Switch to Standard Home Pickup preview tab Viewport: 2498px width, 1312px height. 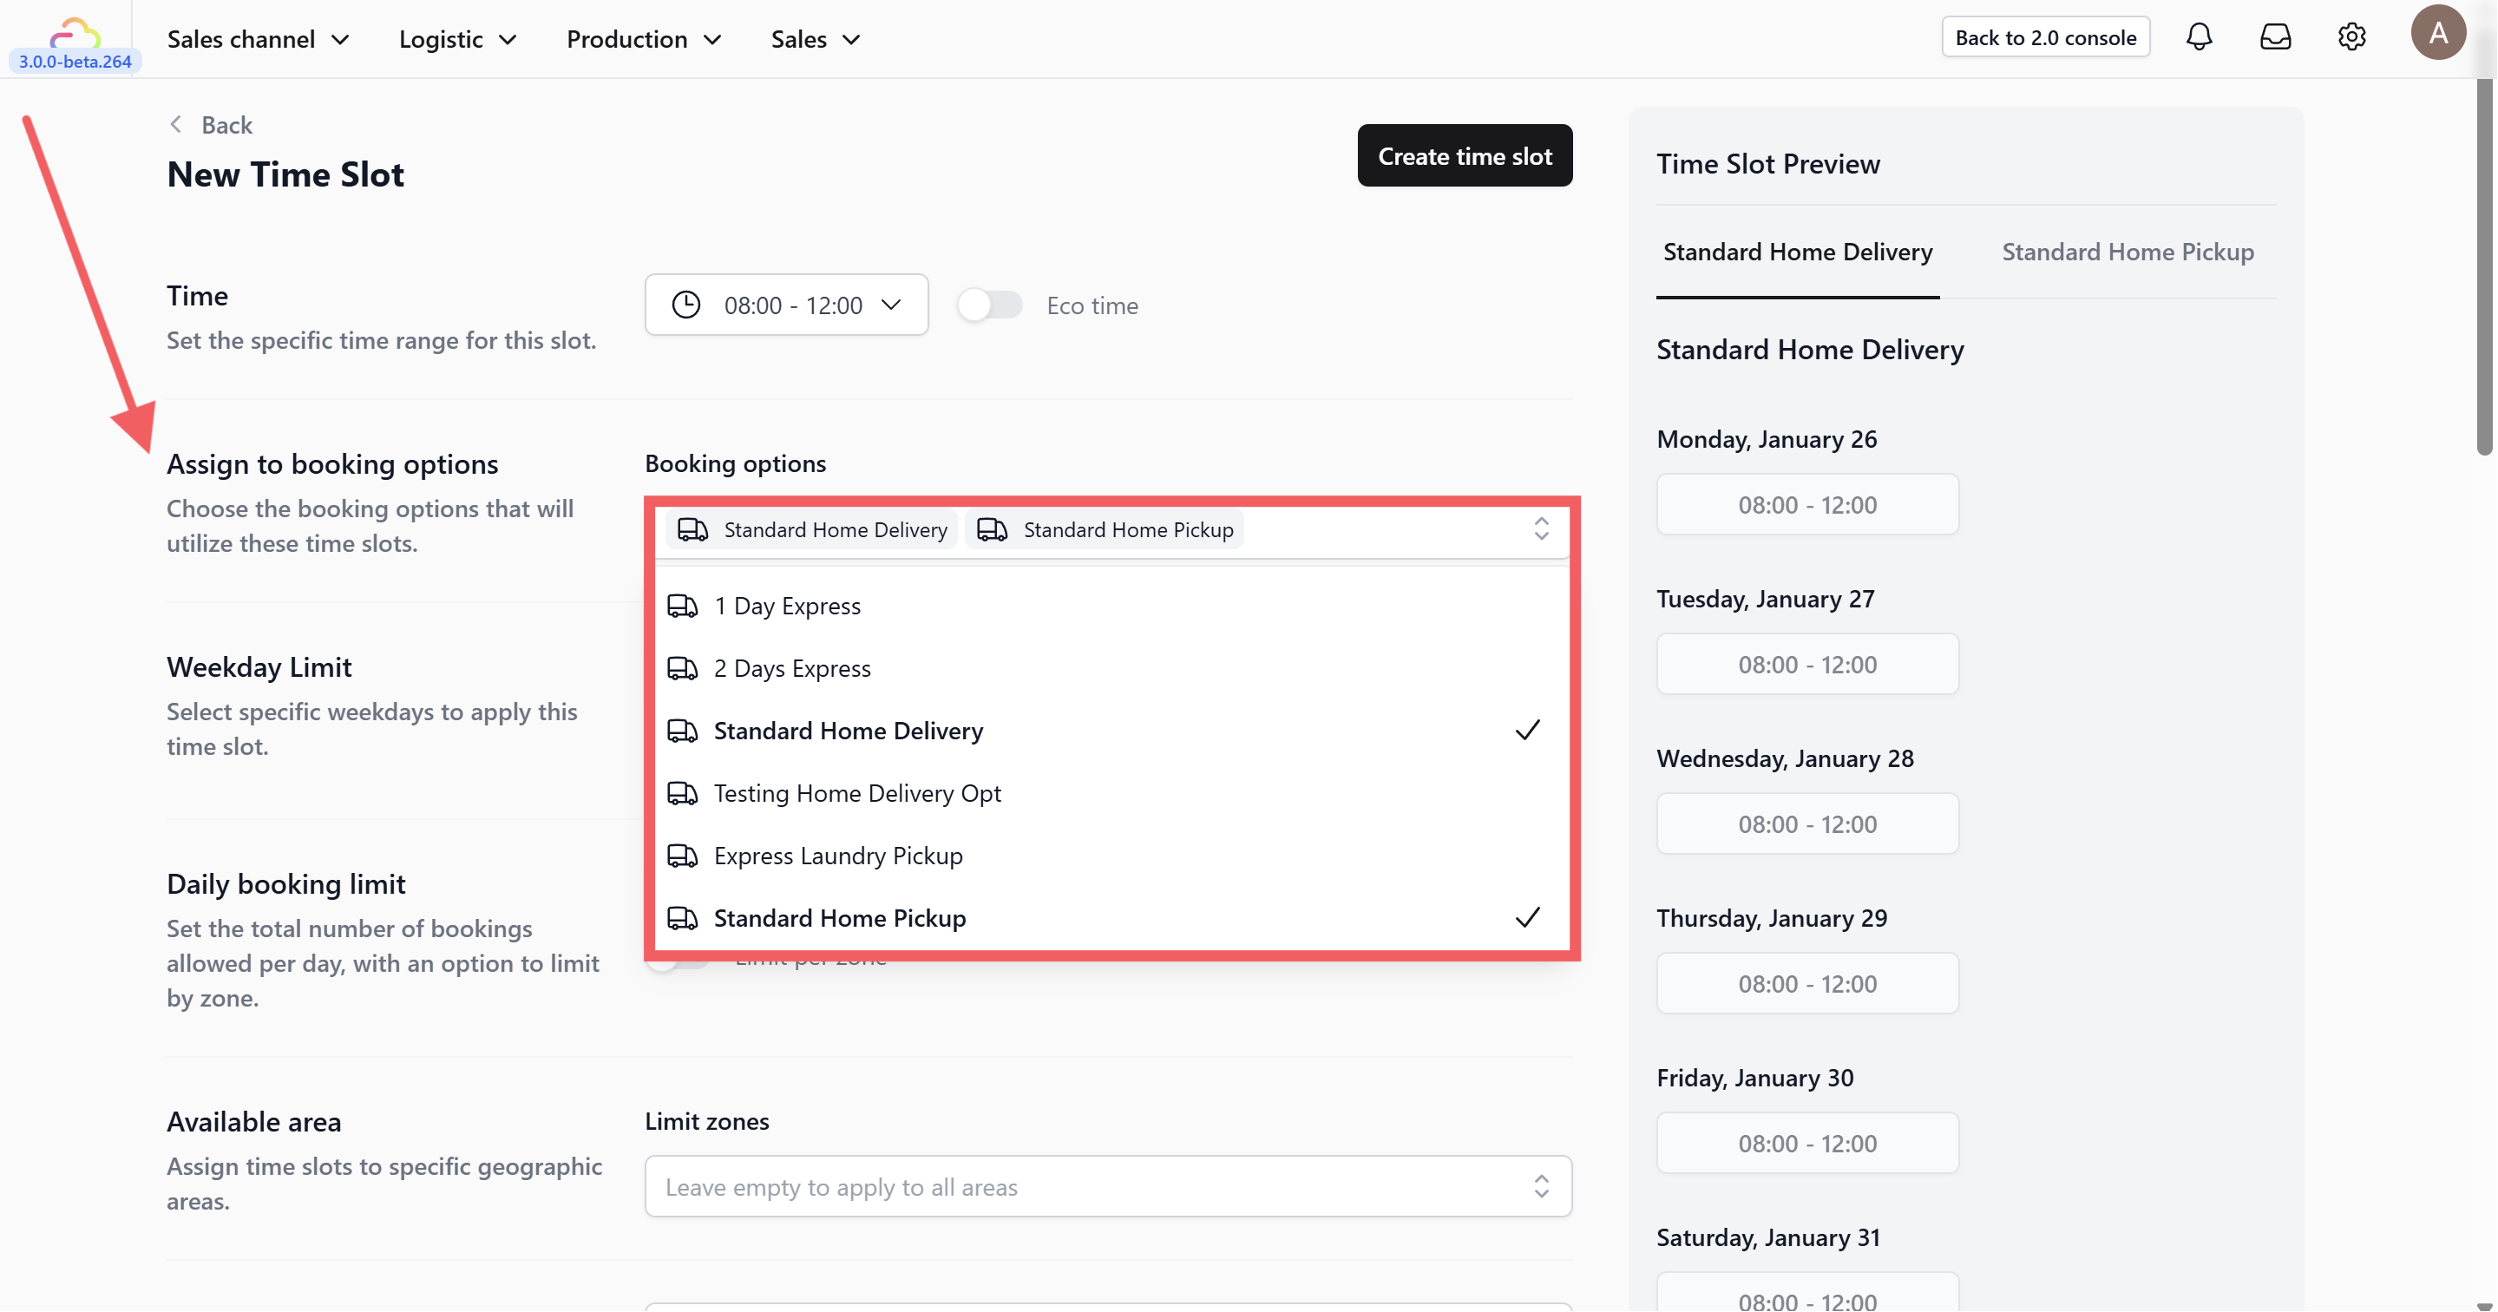2127,253
